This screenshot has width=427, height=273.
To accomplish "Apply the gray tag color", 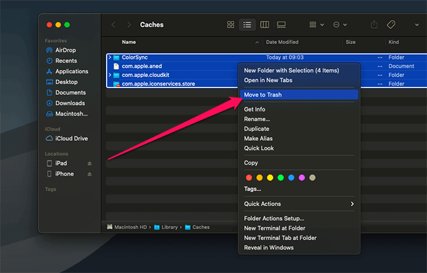I will point(312,178).
